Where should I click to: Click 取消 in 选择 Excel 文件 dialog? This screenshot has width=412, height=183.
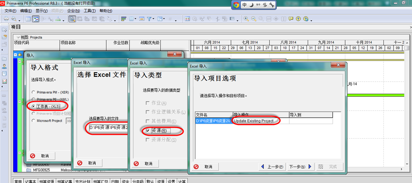[x=89, y=163]
